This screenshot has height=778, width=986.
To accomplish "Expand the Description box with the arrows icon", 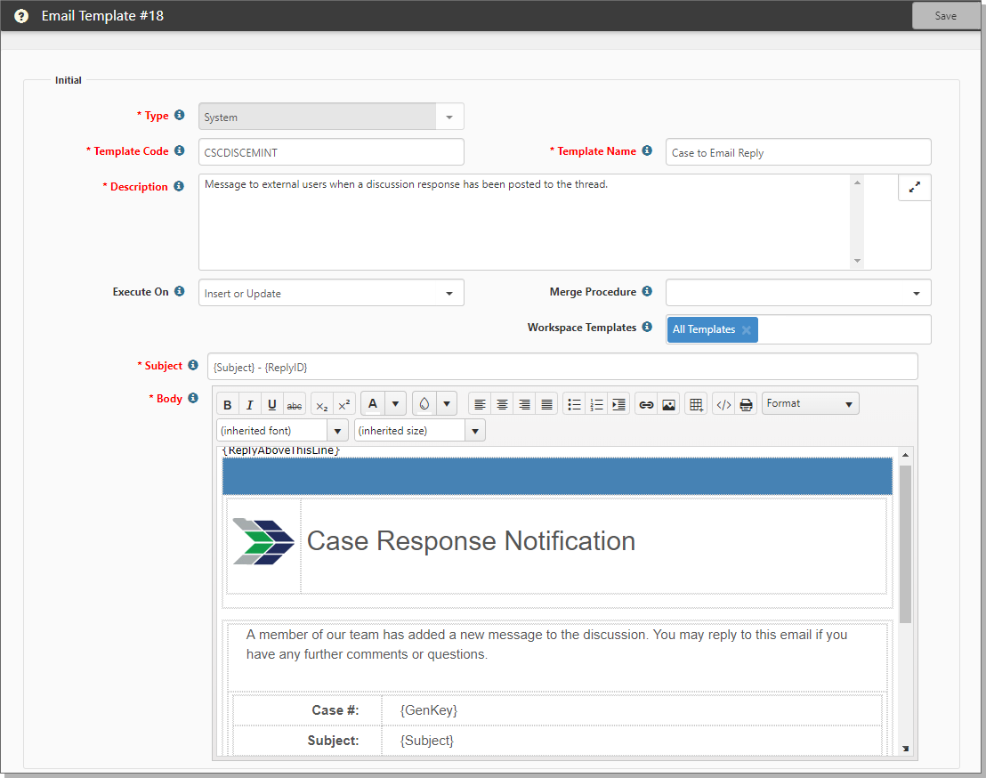I will tap(914, 188).
